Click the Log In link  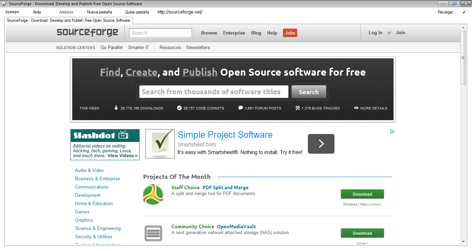click(376, 32)
